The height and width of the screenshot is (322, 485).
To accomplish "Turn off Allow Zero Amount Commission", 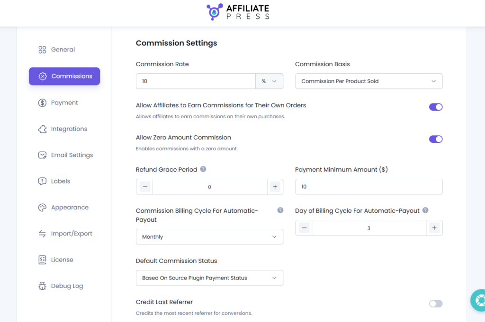I will point(436,139).
